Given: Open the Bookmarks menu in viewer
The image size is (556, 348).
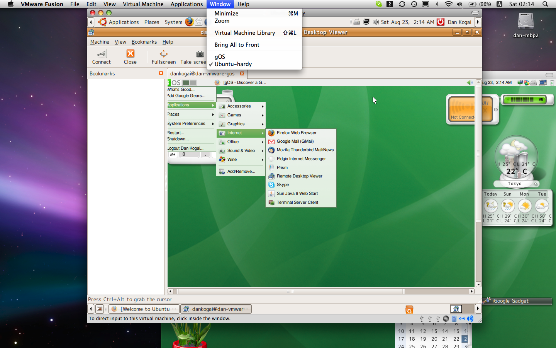Looking at the screenshot, I should (x=144, y=42).
